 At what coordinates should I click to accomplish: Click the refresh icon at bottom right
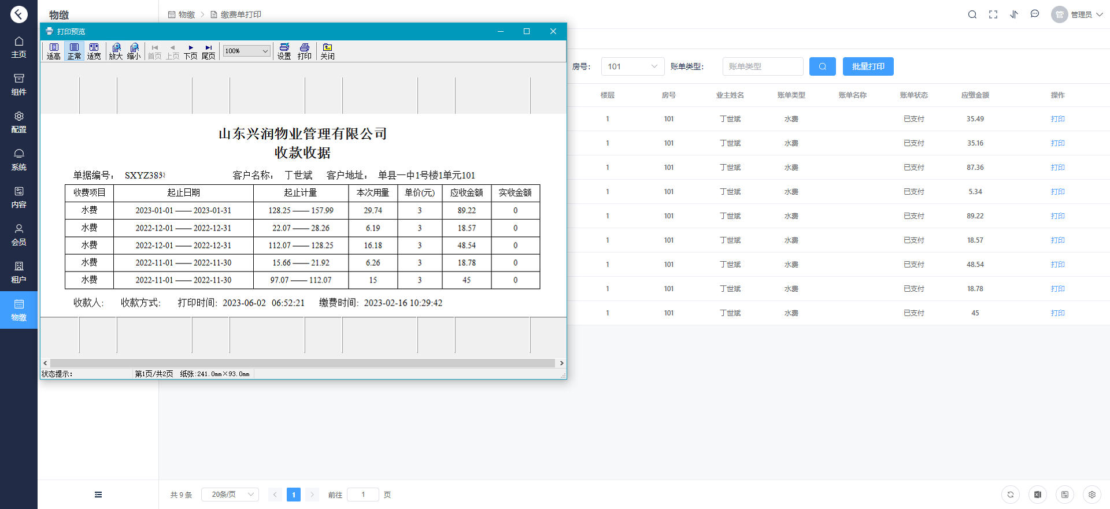[x=1011, y=495]
